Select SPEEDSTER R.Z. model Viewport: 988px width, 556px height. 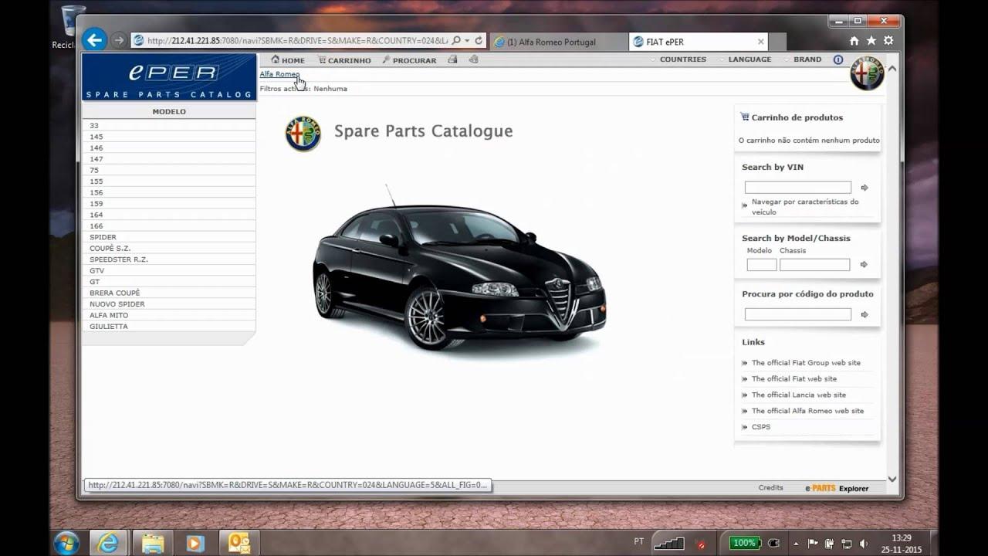click(169, 259)
